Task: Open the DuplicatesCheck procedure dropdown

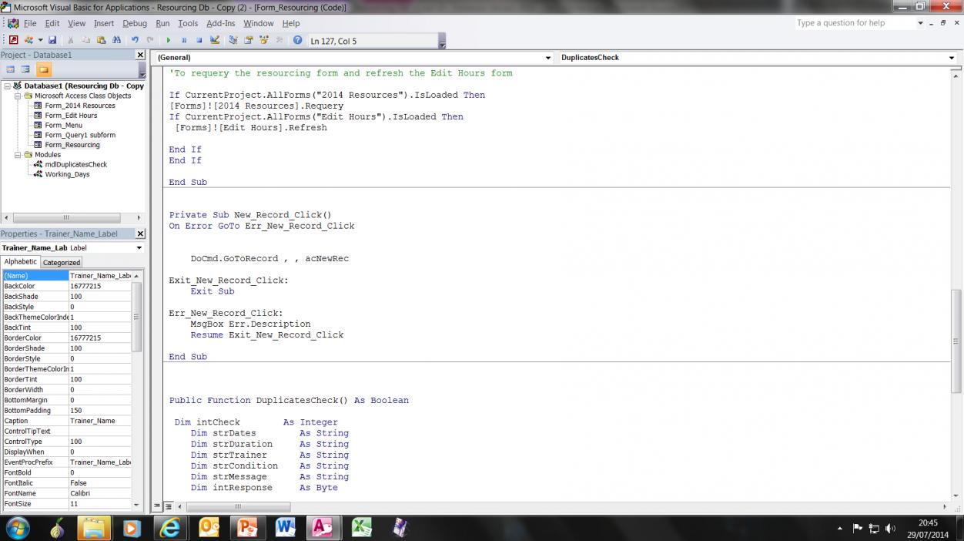Action: (x=952, y=58)
